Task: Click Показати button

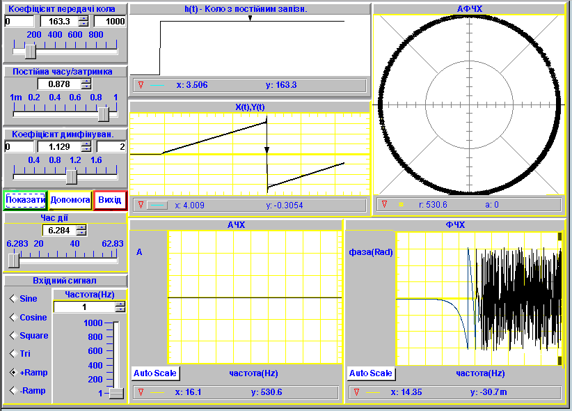Action: (25, 200)
